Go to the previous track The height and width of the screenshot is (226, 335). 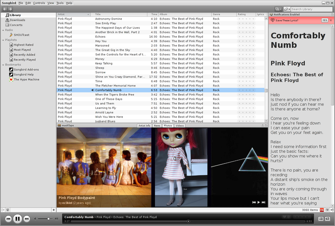click(x=8, y=218)
